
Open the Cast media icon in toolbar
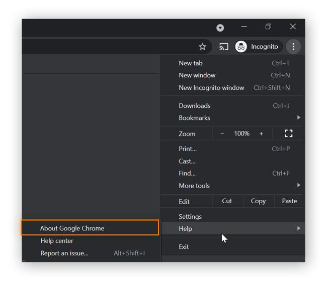coord(223,47)
